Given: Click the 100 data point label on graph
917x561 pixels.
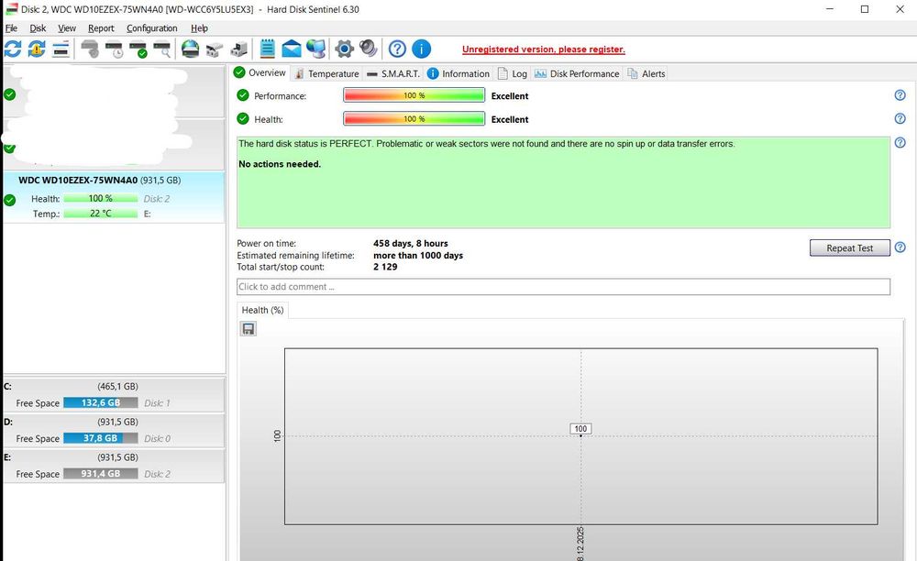Looking at the screenshot, I should tap(580, 429).
